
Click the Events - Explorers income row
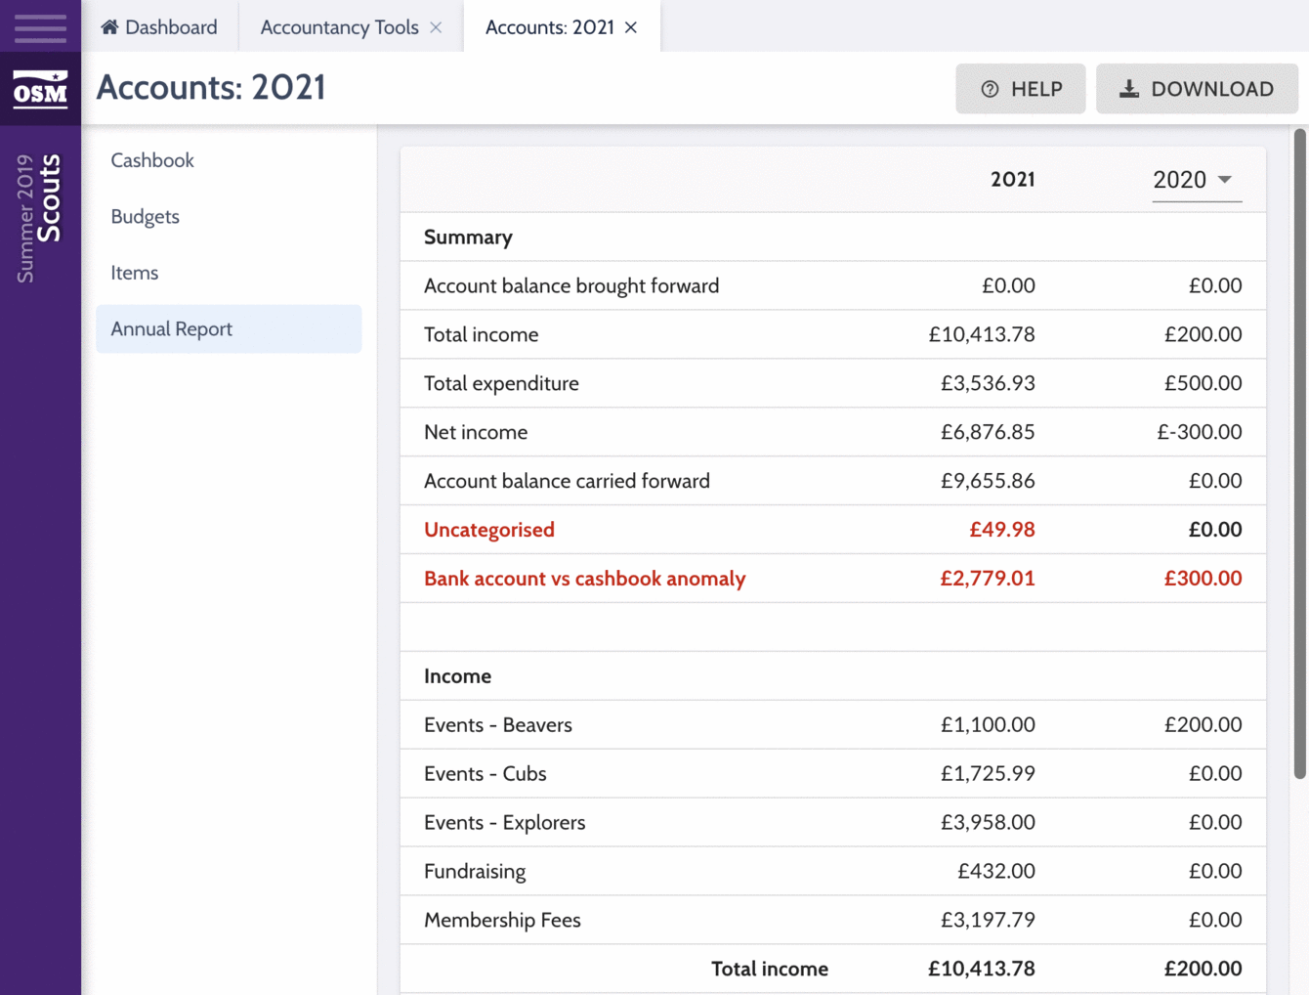505,823
